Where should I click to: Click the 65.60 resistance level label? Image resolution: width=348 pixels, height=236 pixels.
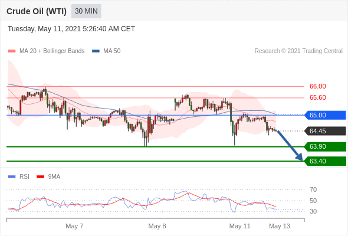317,97
